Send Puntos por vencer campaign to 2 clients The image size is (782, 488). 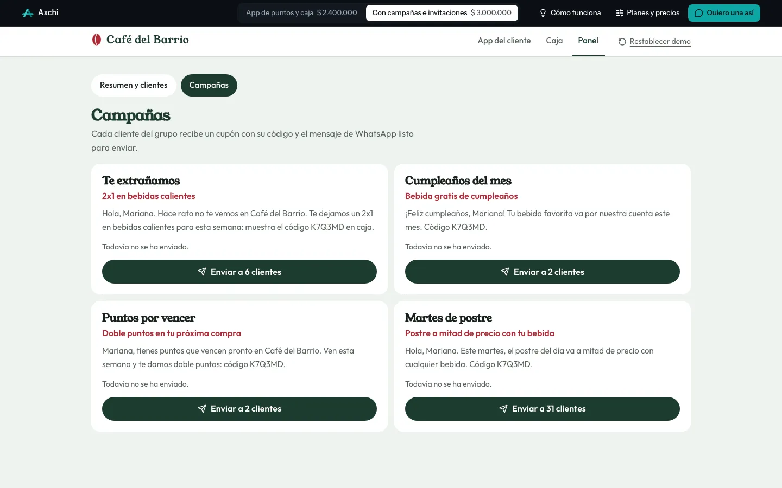(239, 409)
